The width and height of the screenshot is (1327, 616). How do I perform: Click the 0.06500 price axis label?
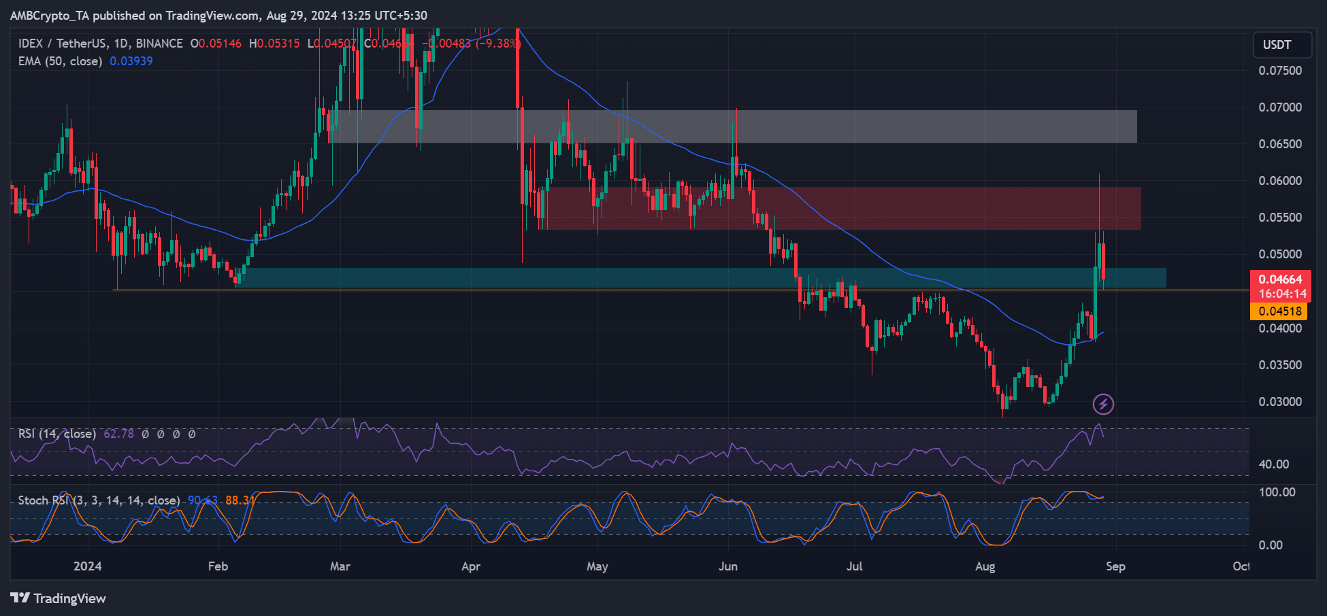pos(1280,144)
